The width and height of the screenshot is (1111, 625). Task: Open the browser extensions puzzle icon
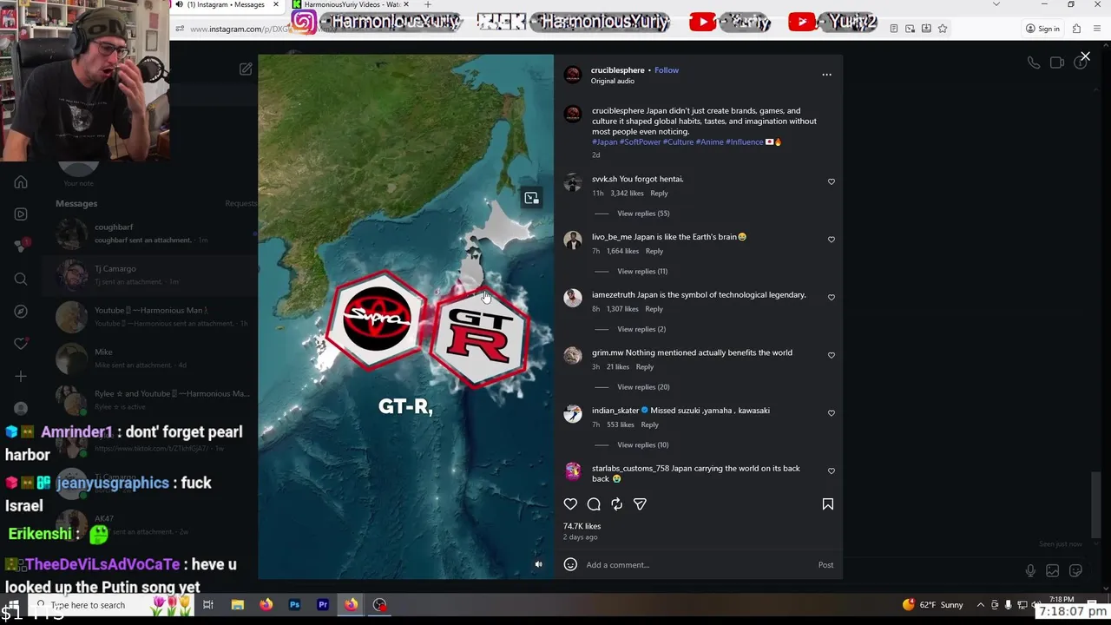[1076, 29]
